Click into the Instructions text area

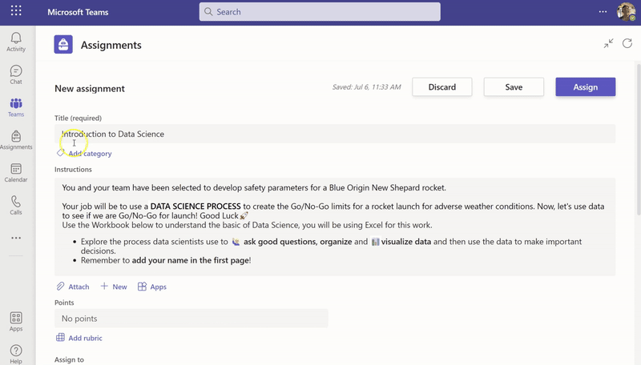pyautogui.click(x=335, y=227)
